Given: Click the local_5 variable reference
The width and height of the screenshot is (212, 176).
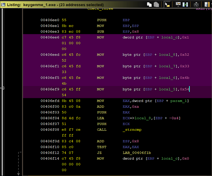Looking at the screenshot, I should (167, 89).
